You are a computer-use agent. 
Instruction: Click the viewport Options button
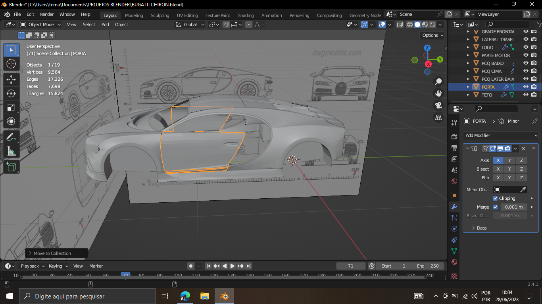(x=432, y=35)
